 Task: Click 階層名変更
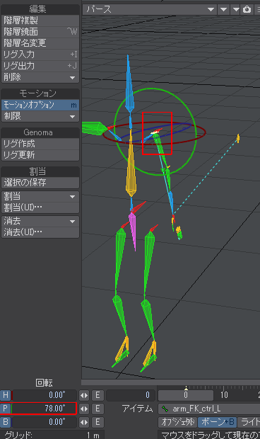coord(40,42)
